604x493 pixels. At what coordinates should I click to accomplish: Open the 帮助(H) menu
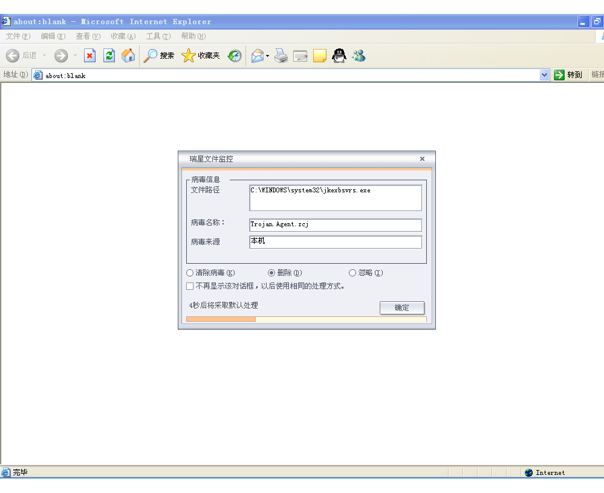coord(193,36)
